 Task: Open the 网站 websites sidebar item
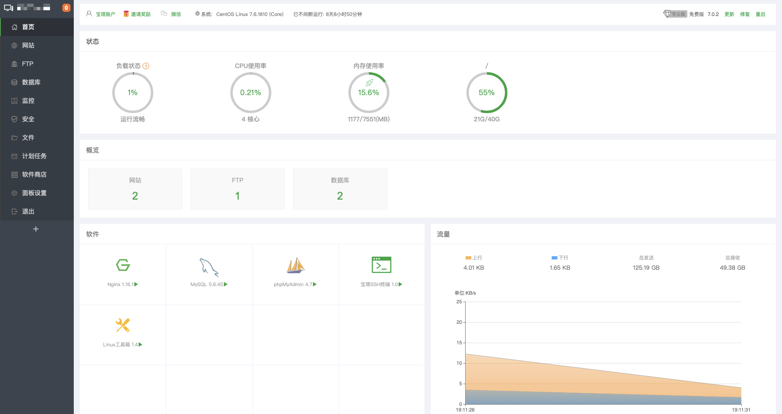(x=37, y=45)
